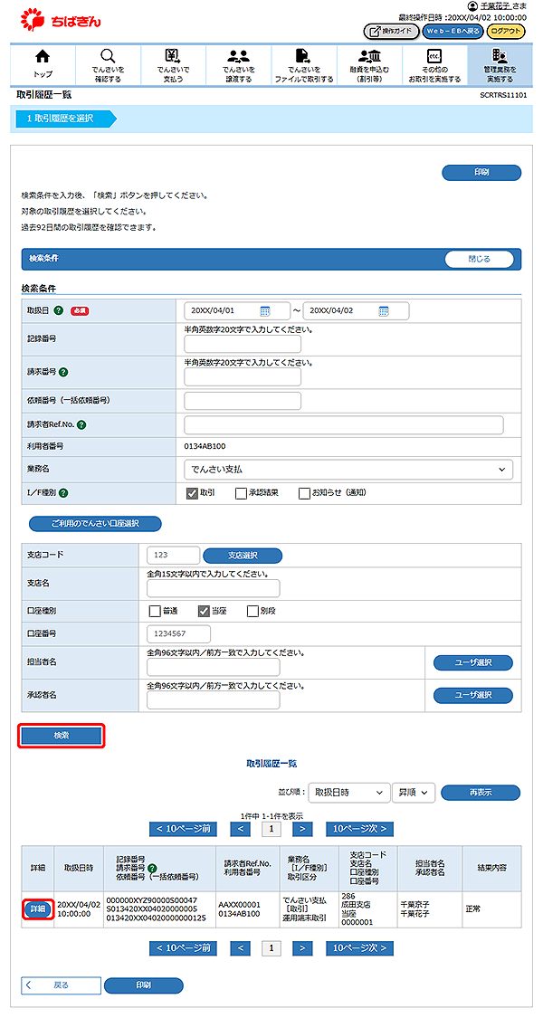Open その他のお取引を実施する menu
The image size is (543, 1018).
[x=433, y=66]
